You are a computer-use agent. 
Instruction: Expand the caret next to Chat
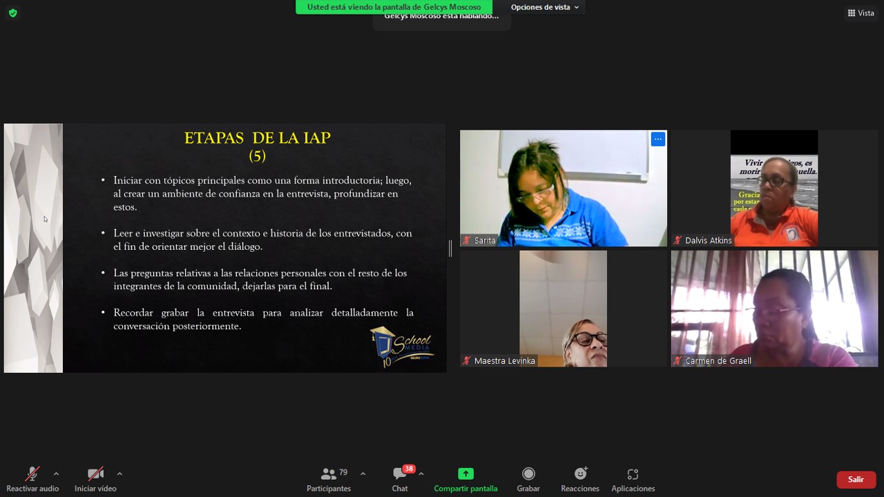(x=421, y=474)
